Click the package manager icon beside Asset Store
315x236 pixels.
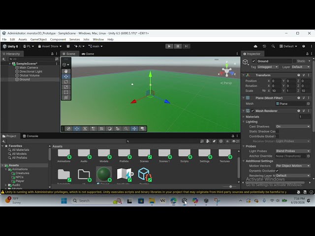(68, 46)
